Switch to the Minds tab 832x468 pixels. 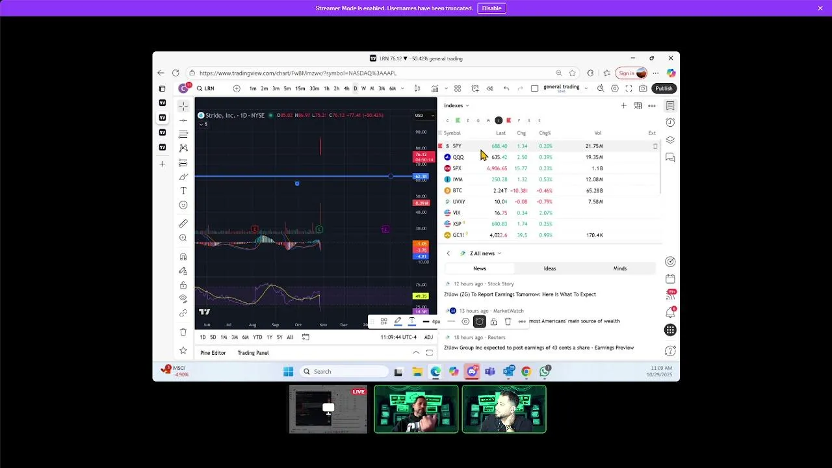[x=620, y=268]
